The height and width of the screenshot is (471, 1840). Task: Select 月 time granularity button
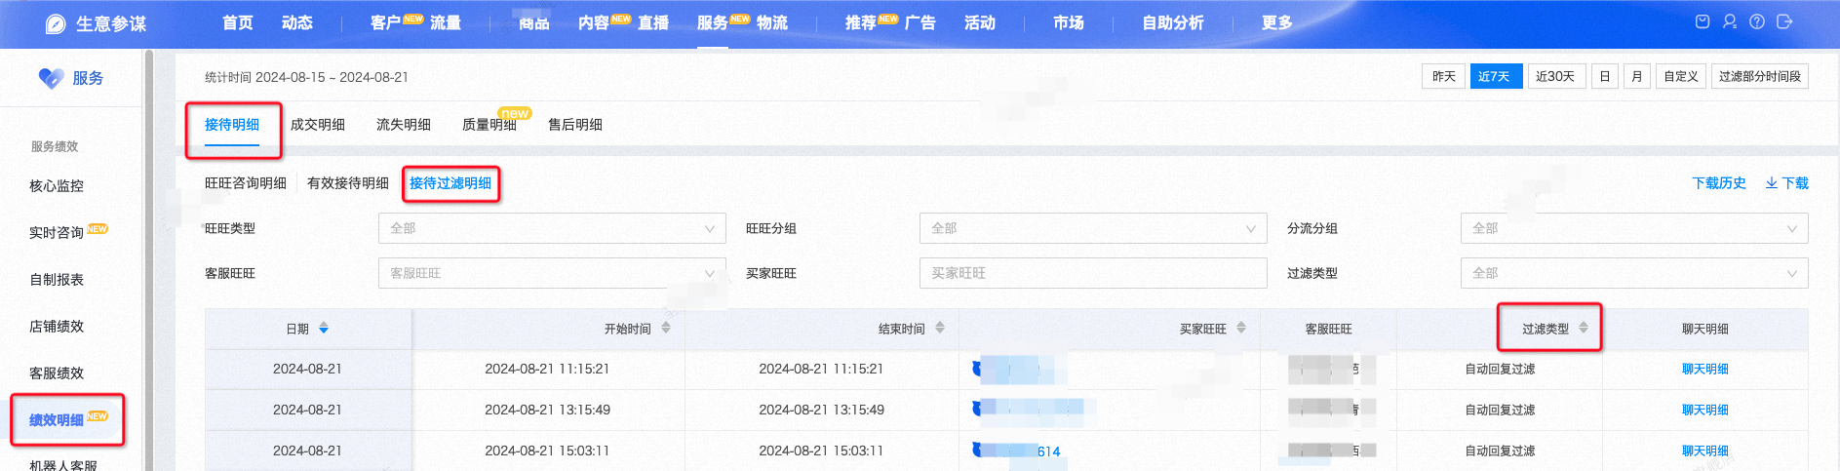coord(1637,76)
